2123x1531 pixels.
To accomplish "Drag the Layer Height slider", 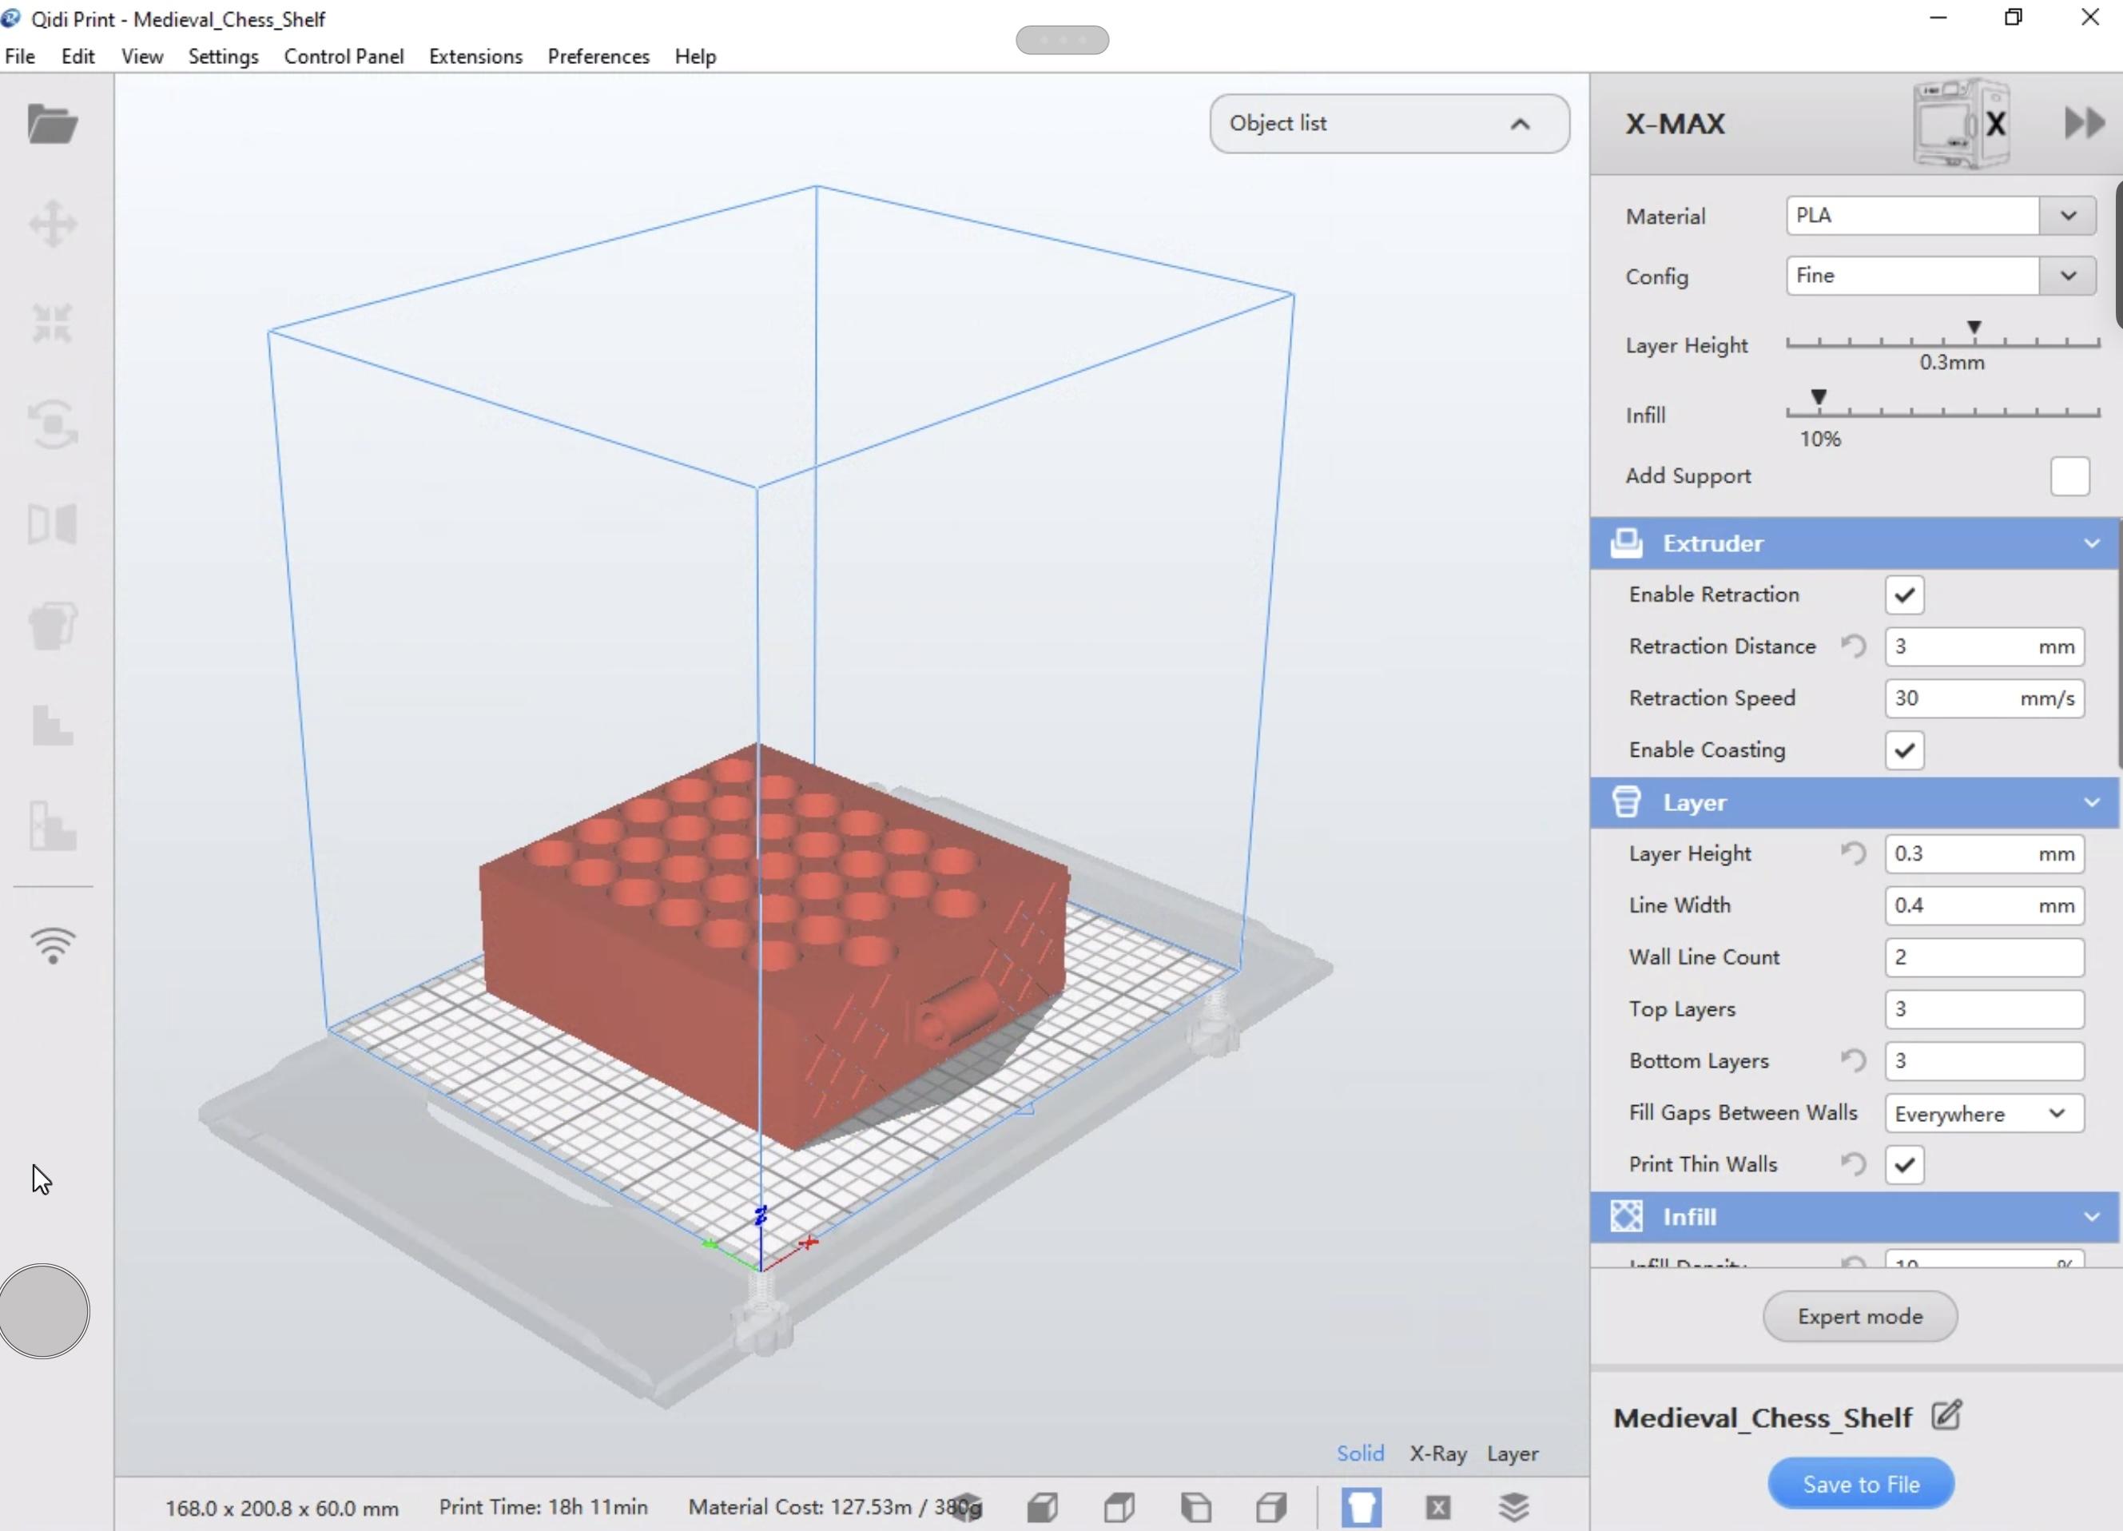I will [x=1974, y=328].
